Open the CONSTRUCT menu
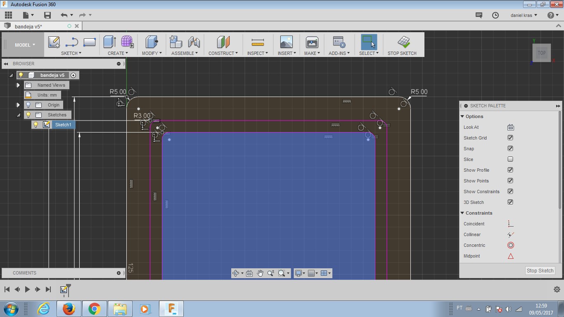The width and height of the screenshot is (564, 317). click(x=223, y=53)
